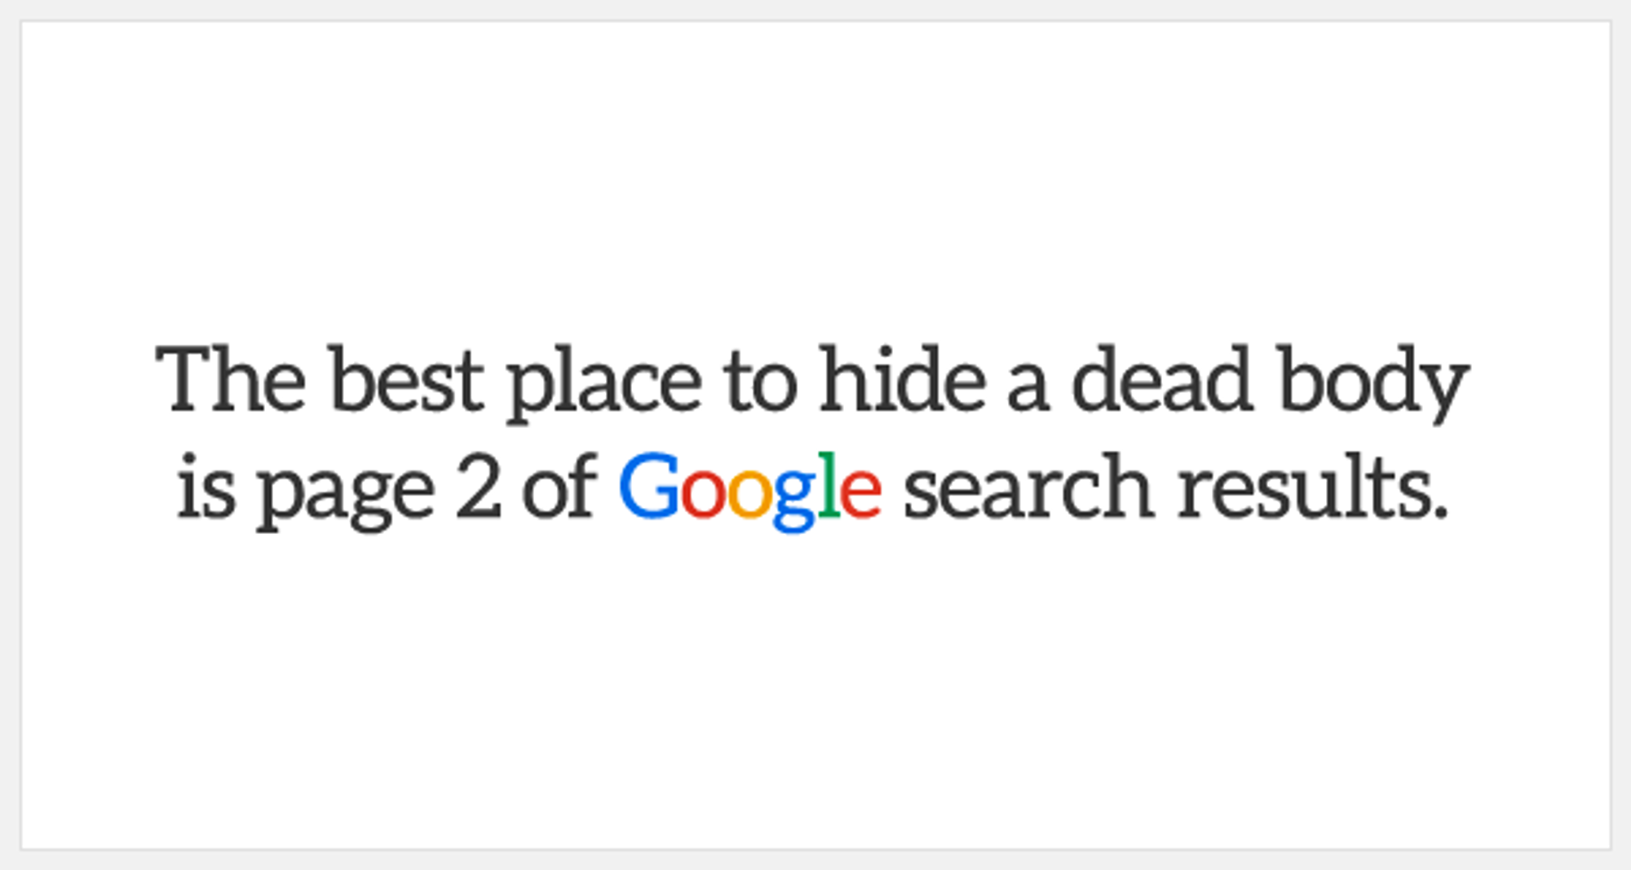Screen dimensions: 1631x870
Task: Select the word "body" ending the first line
Action: point(1372,384)
